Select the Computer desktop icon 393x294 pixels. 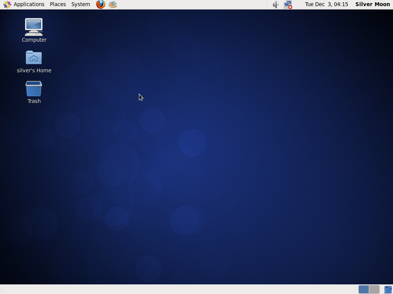[x=34, y=27]
